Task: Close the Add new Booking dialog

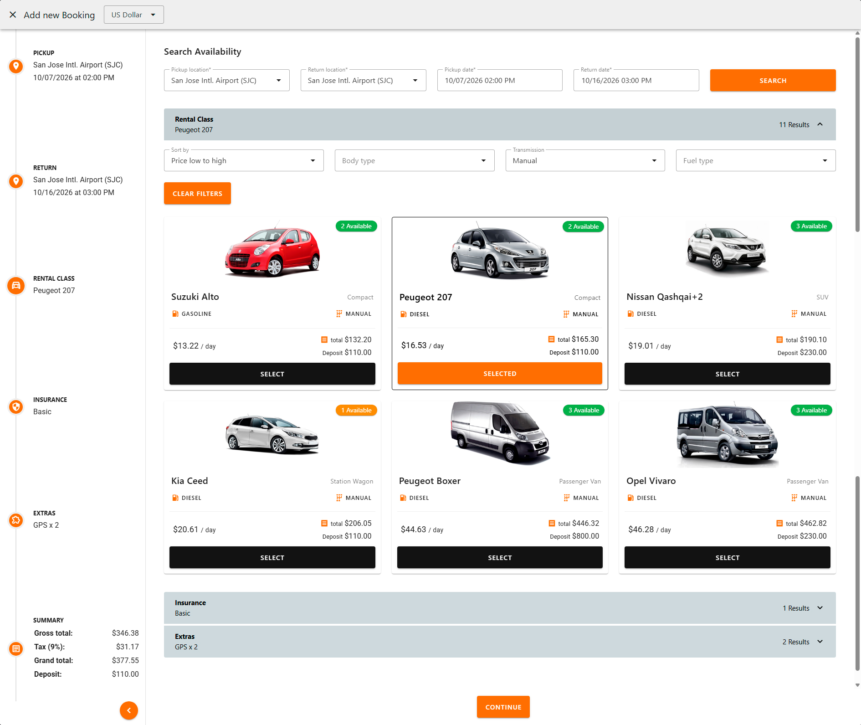Action: point(13,15)
